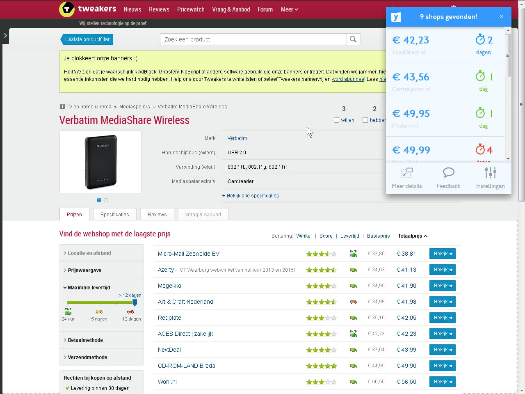The height and width of the screenshot is (394, 525).
Task: Sort offers by Levertijd
Action: click(x=350, y=236)
